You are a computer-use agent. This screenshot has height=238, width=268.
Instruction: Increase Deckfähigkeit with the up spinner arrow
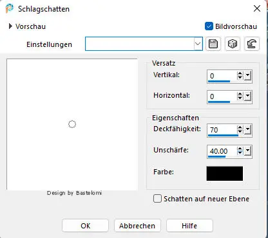[x=240, y=127]
